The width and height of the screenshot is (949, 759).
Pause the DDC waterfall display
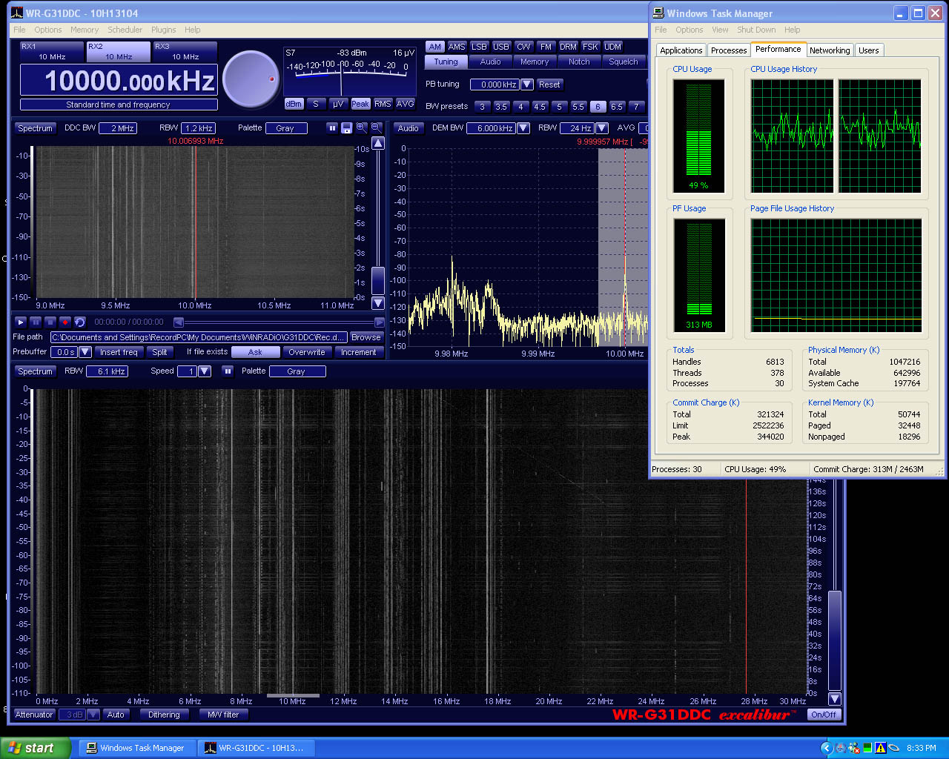click(x=332, y=128)
